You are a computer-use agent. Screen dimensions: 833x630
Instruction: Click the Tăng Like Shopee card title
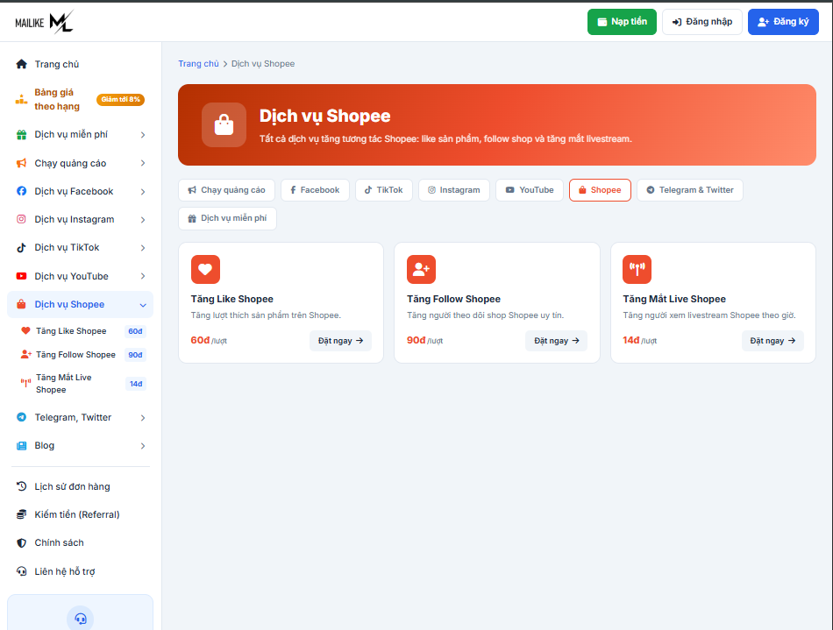click(x=232, y=299)
